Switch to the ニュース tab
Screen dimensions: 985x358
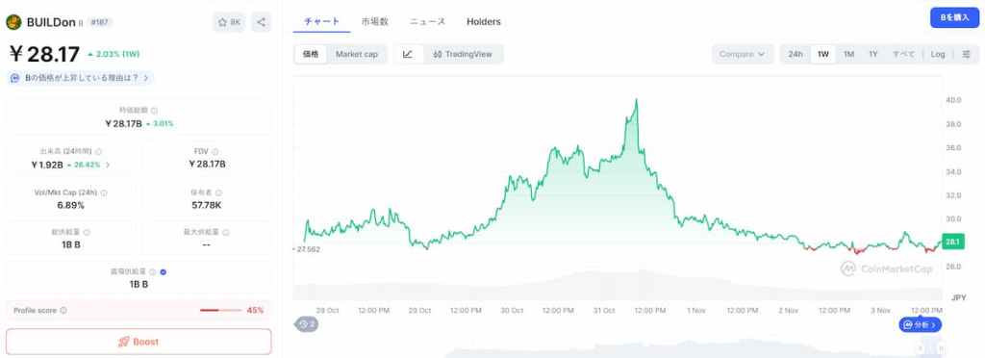coord(428,21)
